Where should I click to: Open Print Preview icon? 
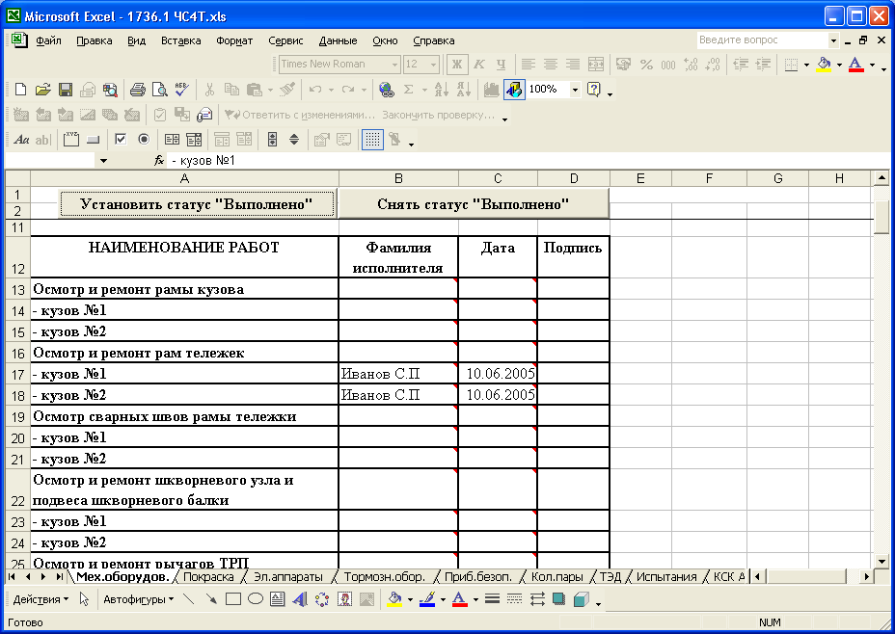(160, 90)
